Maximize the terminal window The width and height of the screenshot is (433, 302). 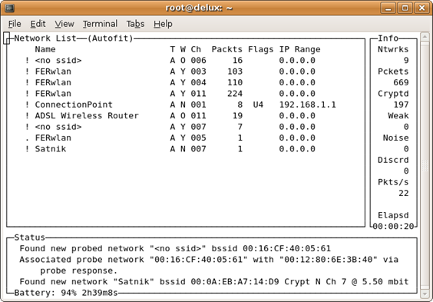[405, 8]
